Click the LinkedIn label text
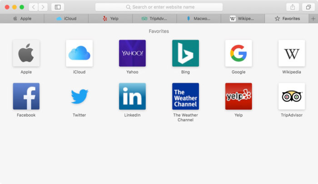This screenshot has width=318, height=184. (132, 115)
